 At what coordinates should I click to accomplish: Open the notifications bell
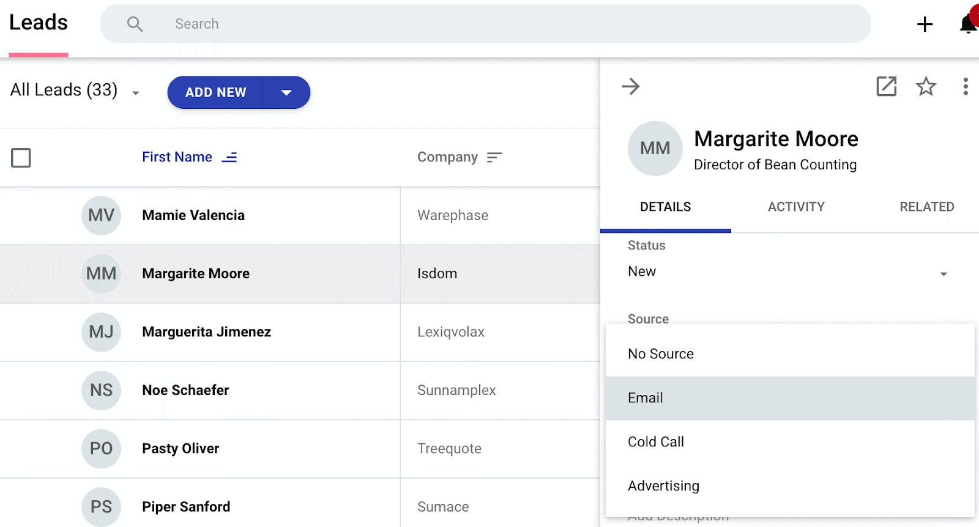click(968, 24)
